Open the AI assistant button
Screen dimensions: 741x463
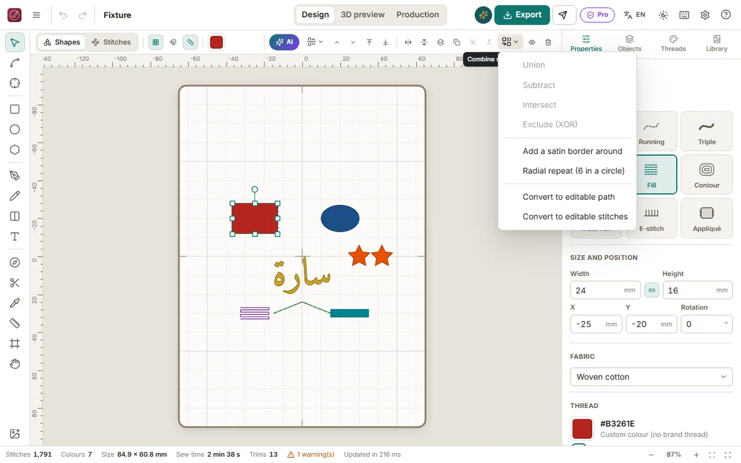point(284,42)
